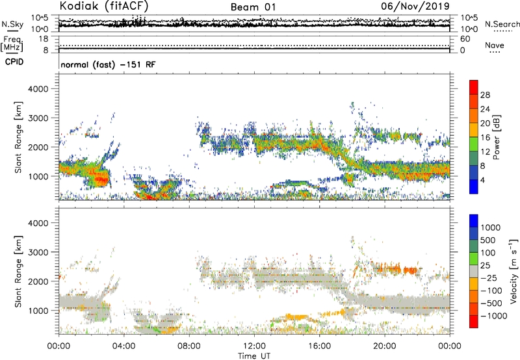Click the 'Freq. [MHz]' axis label
520x360 pixels.
[x=12, y=44]
